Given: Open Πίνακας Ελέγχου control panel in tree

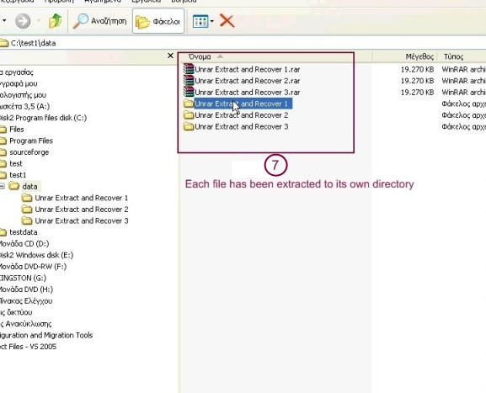Looking at the screenshot, I should click(x=26, y=301).
